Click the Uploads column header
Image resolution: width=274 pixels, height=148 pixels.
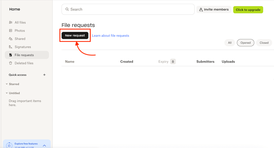pos(228,62)
